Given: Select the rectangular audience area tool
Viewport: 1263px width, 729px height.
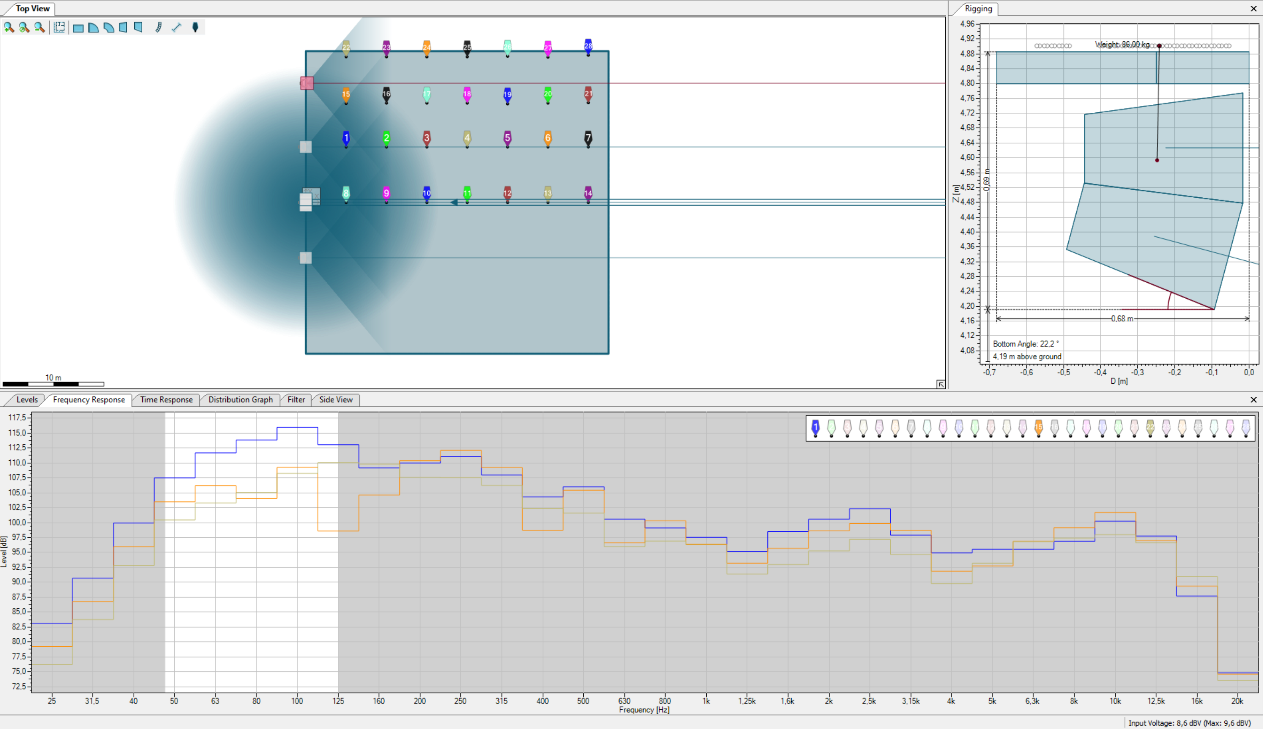Looking at the screenshot, I should coord(78,28).
